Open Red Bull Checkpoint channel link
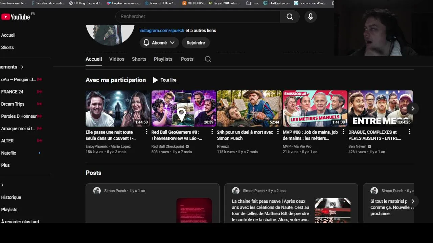This screenshot has width=433, height=243. [x=168, y=146]
